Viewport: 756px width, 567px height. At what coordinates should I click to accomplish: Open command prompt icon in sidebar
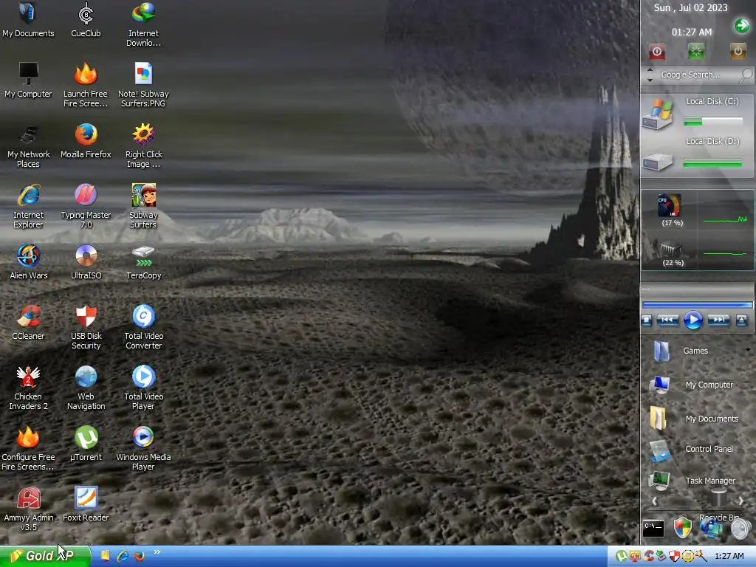tap(653, 529)
